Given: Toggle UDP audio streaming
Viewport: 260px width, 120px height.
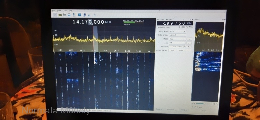Looking at the screenshot, I should click(x=194, y=107).
